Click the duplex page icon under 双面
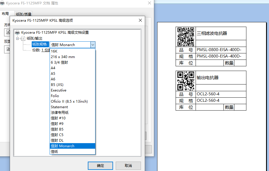The image size is (269, 171). 7,49
